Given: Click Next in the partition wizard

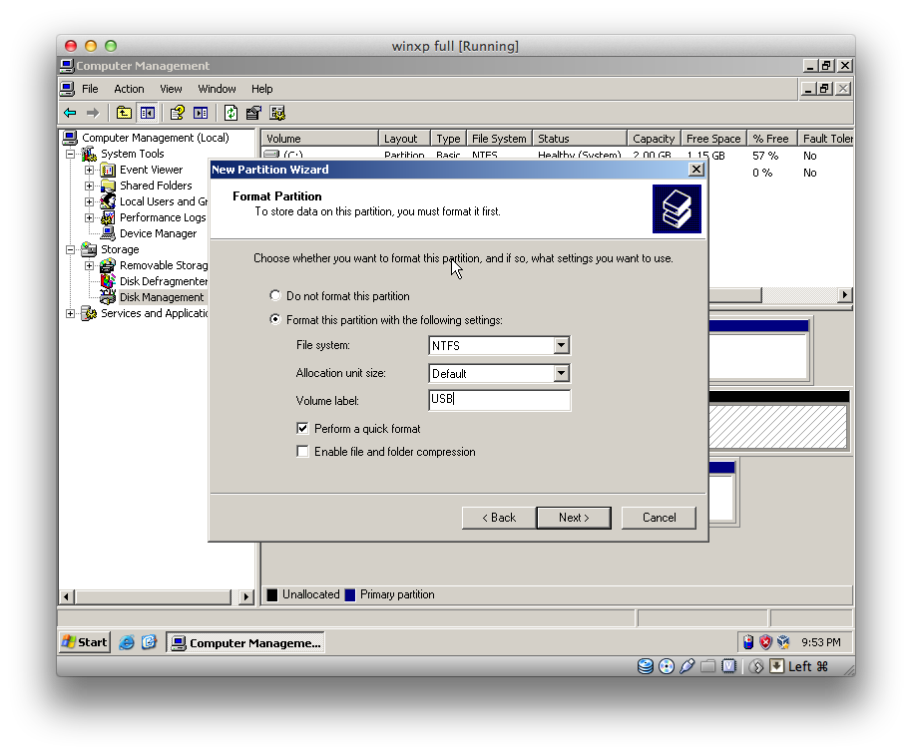Looking at the screenshot, I should point(574,518).
